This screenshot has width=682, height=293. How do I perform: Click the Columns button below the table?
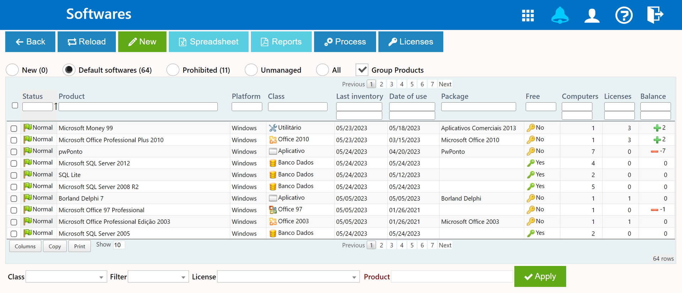(25, 246)
